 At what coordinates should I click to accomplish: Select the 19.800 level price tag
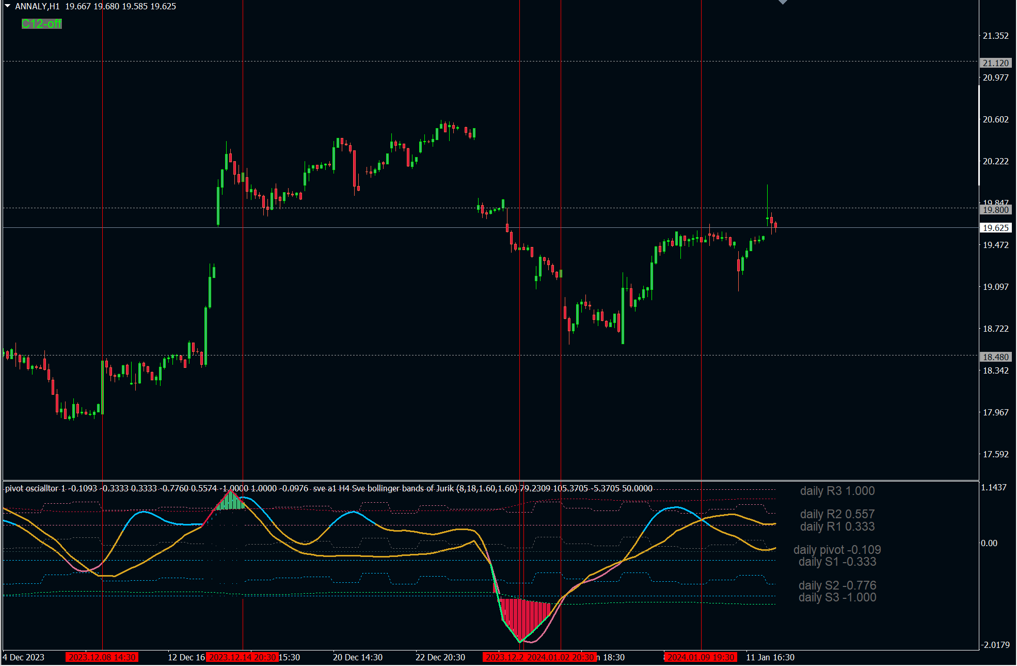coord(995,210)
